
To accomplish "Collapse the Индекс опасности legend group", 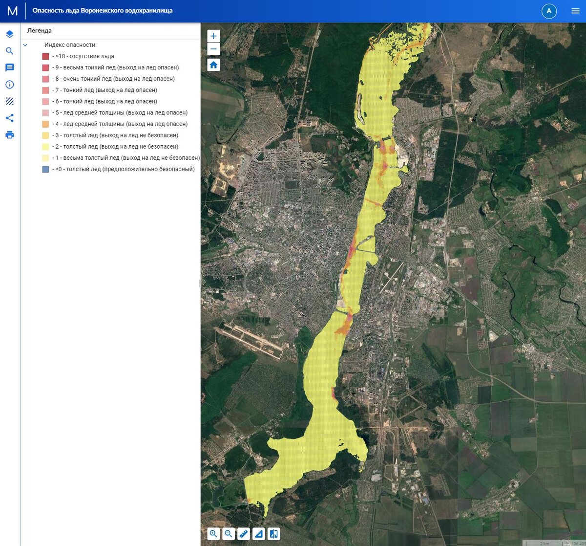I will (25, 45).
